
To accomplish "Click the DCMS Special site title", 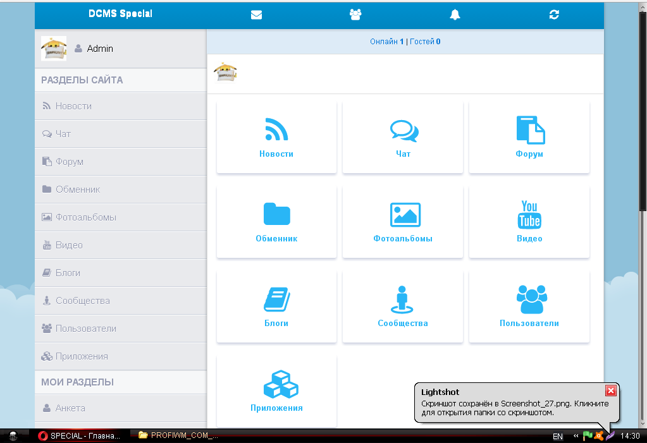I will pos(120,14).
